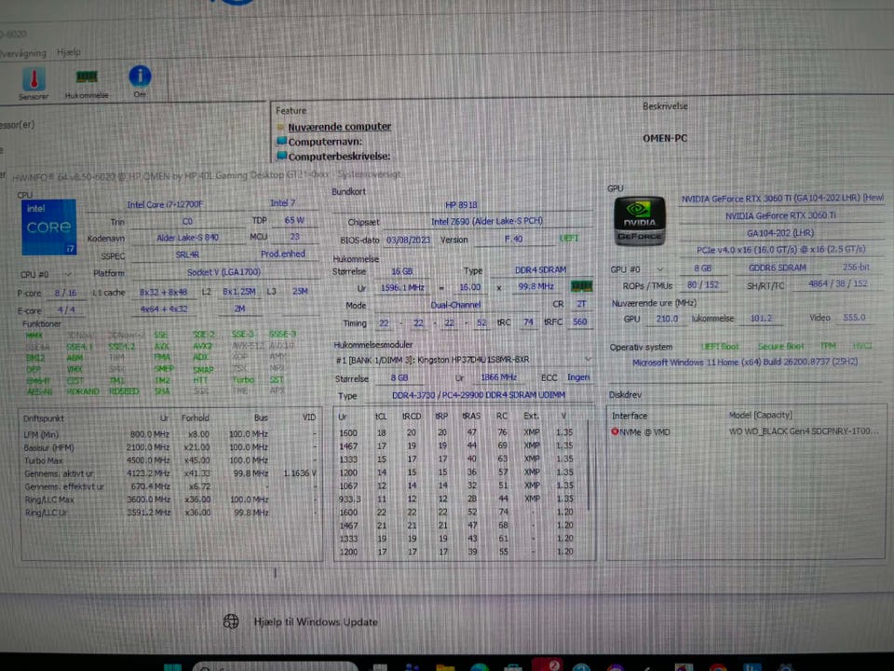Image resolution: width=894 pixels, height=671 pixels.
Task: Select the WD_BLACK Gen4 drive row
Action: pos(746,431)
